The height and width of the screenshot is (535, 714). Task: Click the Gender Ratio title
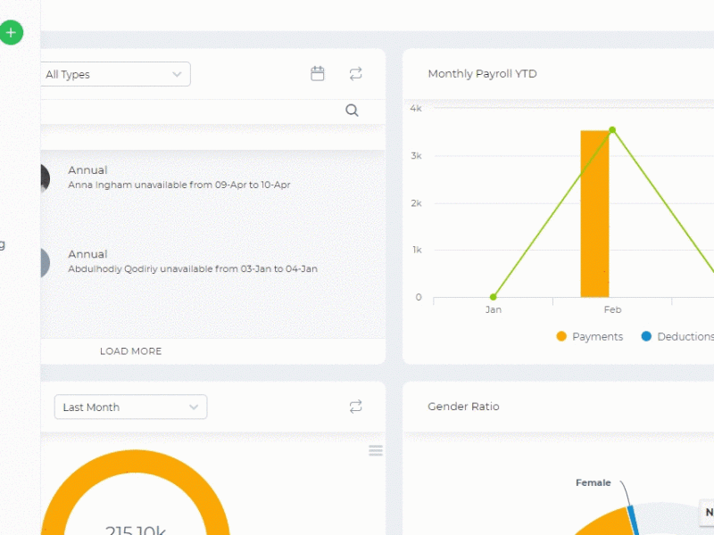(x=463, y=407)
